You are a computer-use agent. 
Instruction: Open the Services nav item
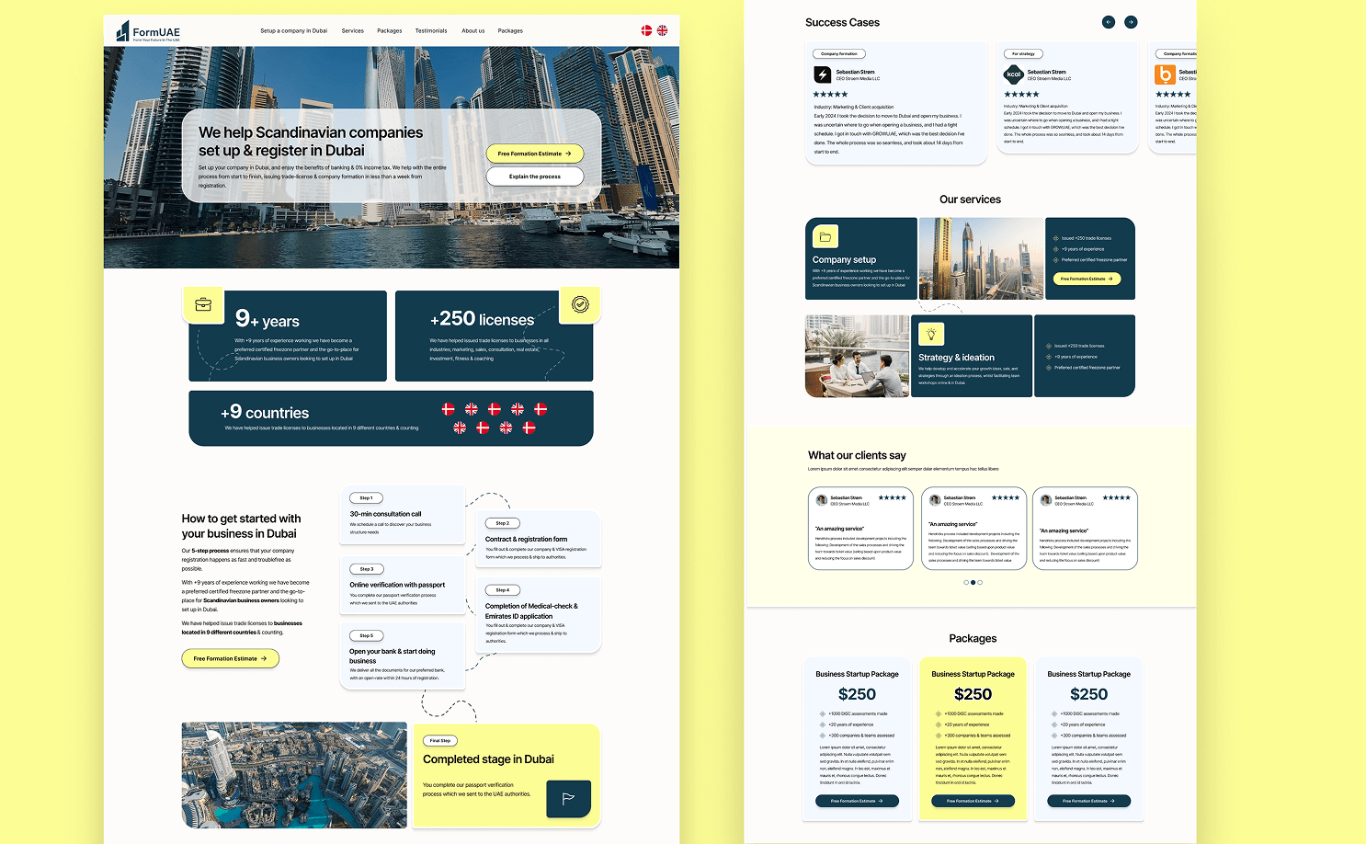click(x=353, y=31)
